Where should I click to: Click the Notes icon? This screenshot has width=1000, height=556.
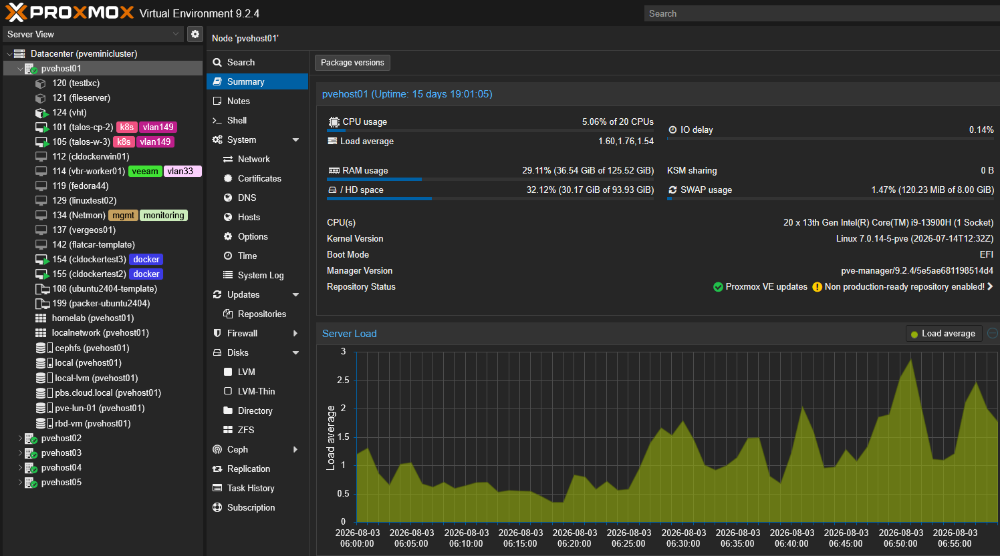tap(217, 101)
